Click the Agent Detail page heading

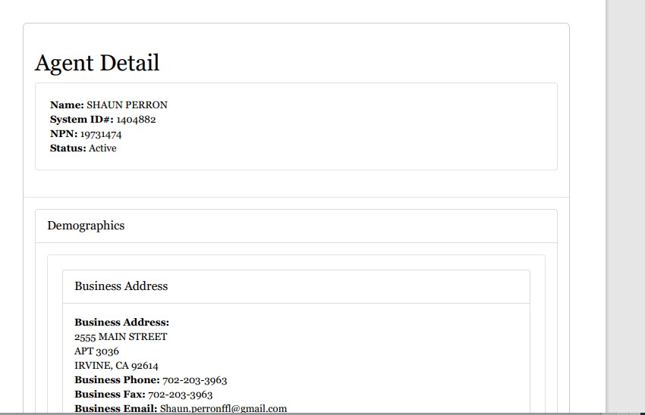(97, 63)
